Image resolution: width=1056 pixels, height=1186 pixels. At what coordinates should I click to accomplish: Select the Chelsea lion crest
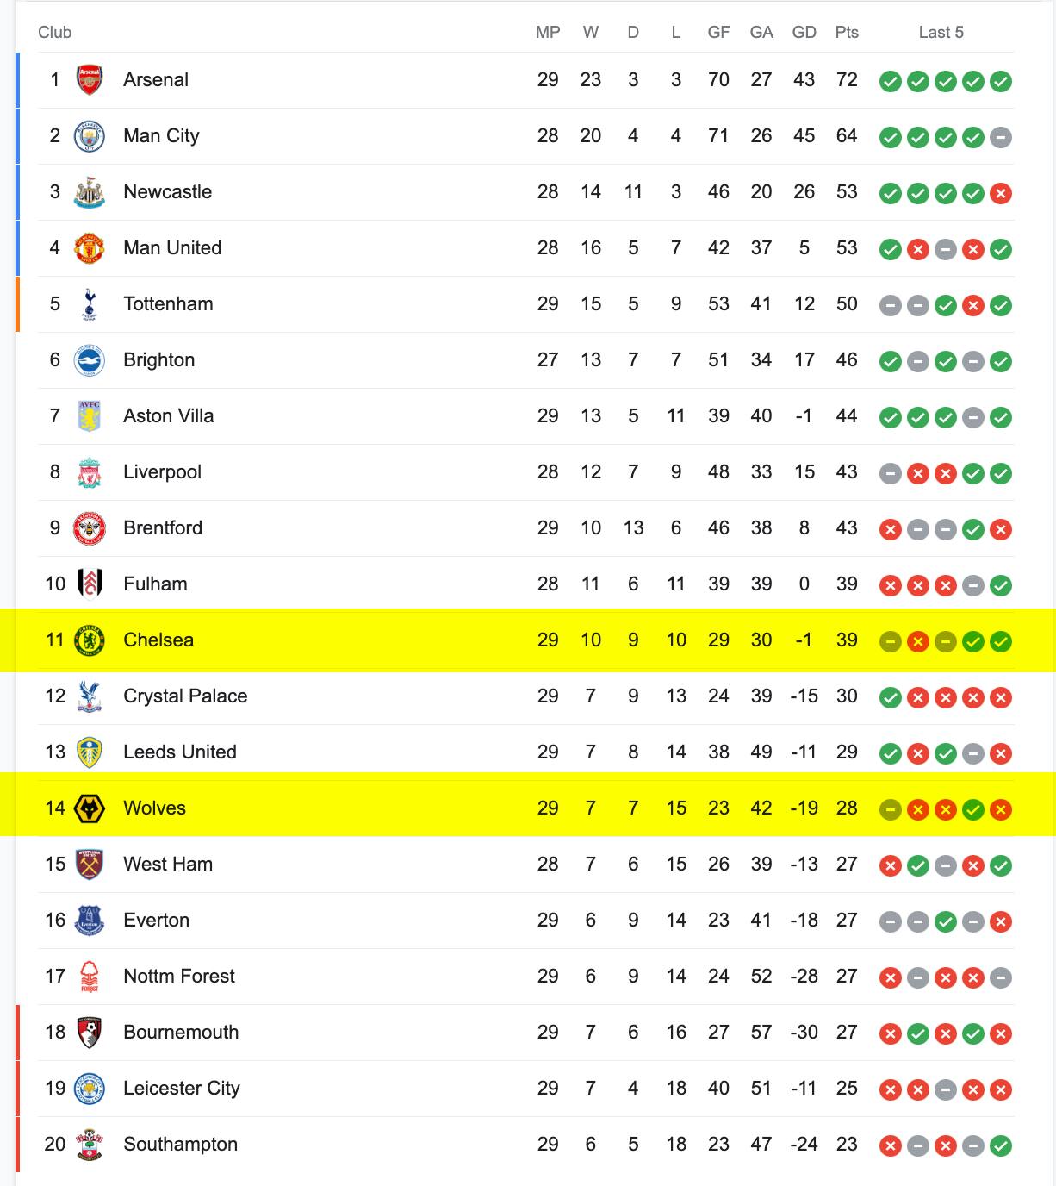tap(90, 640)
